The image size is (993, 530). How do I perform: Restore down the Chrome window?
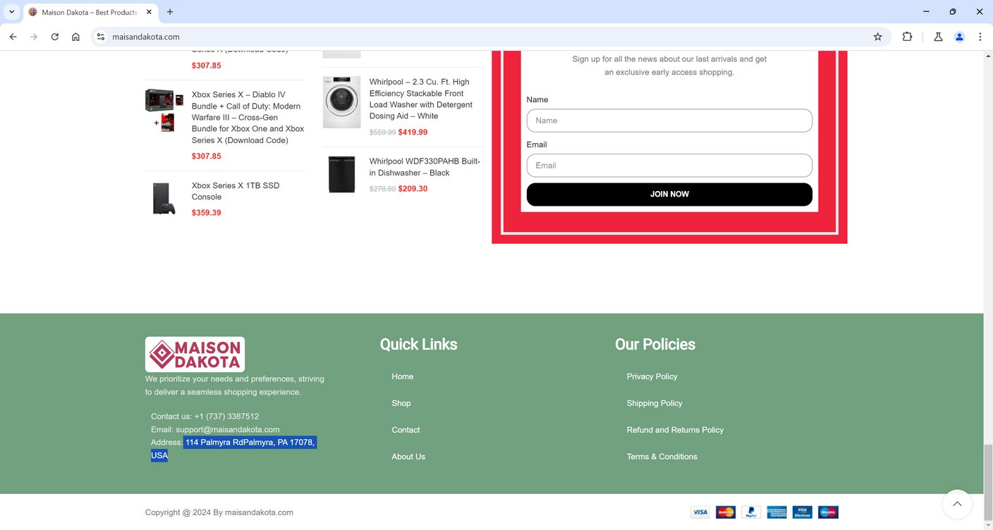(x=953, y=12)
